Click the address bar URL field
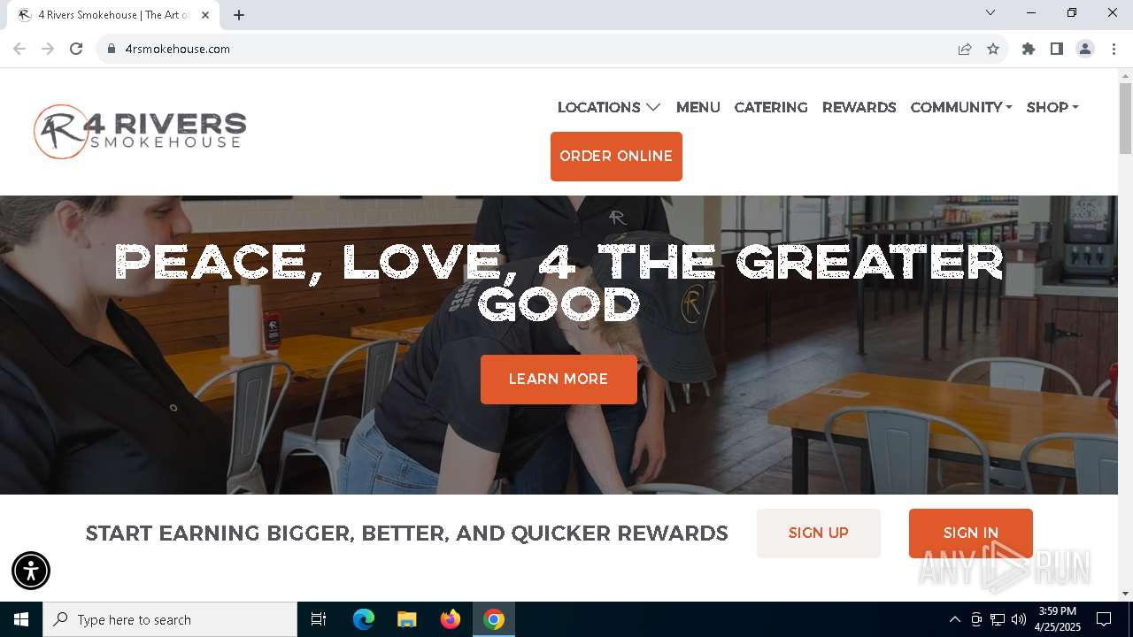The image size is (1133, 637). tap(531, 49)
